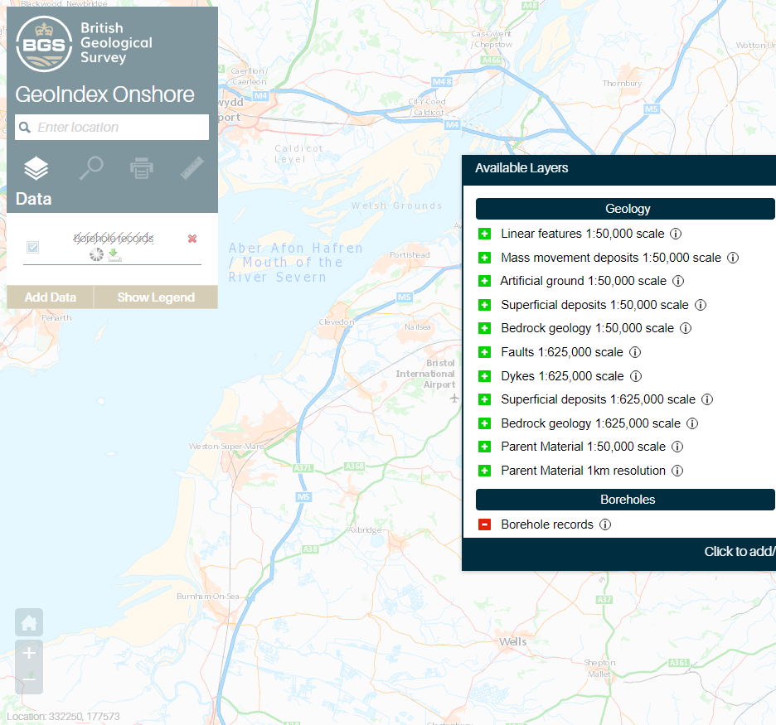The height and width of the screenshot is (725, 776).
Task: Add the Superficial deposits 1:50,000 scale layer
Action: [x=485, y=305]
